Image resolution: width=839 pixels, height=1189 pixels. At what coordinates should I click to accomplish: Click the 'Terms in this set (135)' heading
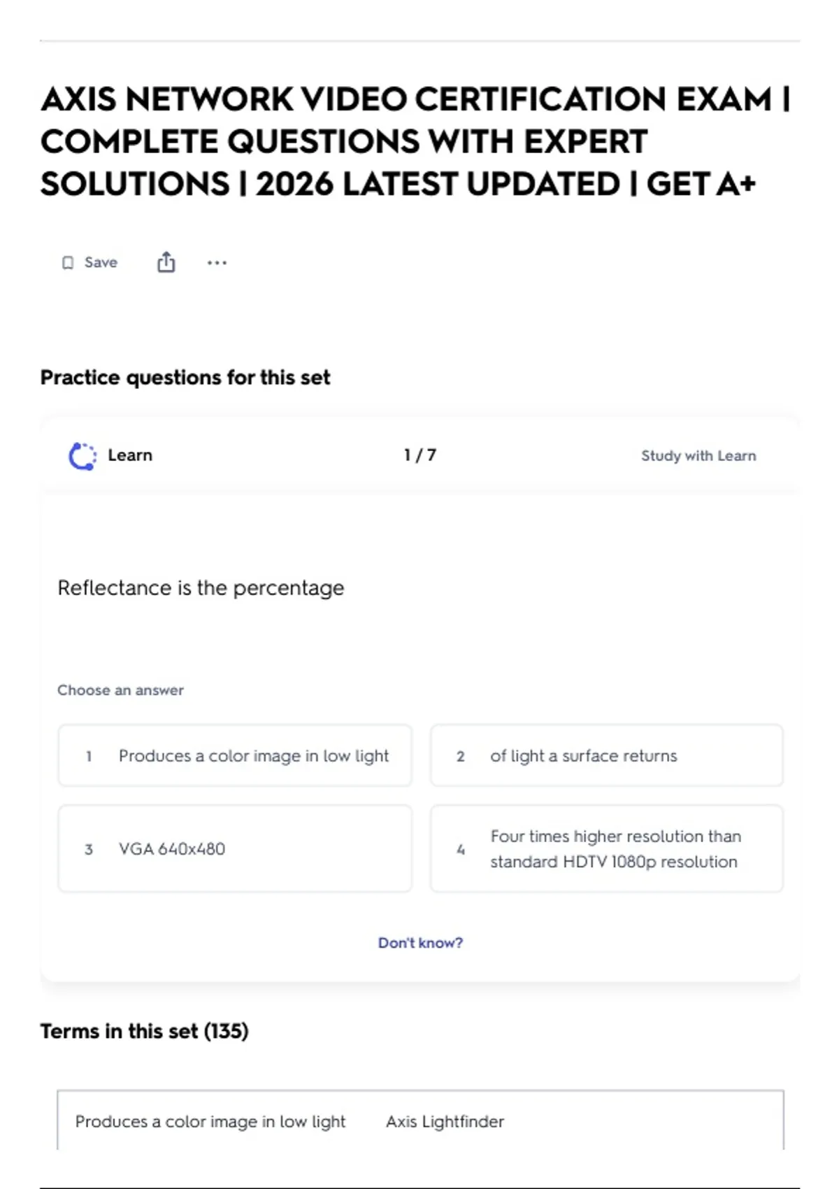pos(144,1031)
